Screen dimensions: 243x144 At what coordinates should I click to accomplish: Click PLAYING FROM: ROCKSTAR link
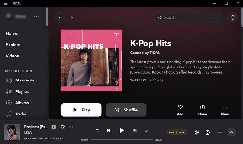(45, 139)
